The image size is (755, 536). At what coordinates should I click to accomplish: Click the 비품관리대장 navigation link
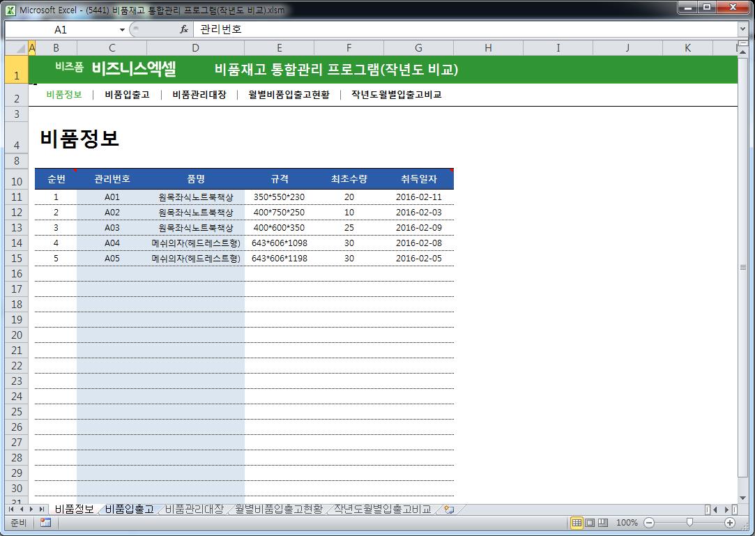(x=199, y=95)
